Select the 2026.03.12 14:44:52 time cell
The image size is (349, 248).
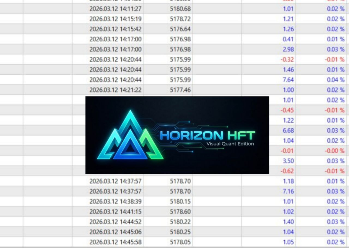point(115,222)
